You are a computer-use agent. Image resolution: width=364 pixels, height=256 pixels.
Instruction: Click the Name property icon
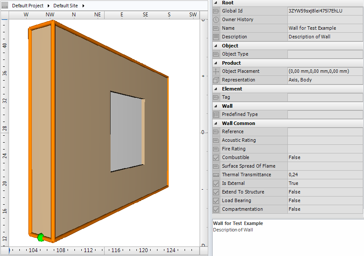click(x=216, y=28)
